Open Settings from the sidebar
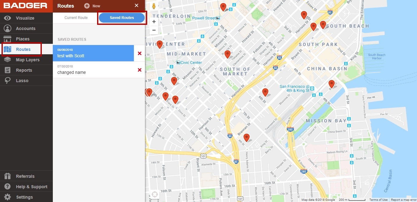Screen dimensions: 417x202 26,197
